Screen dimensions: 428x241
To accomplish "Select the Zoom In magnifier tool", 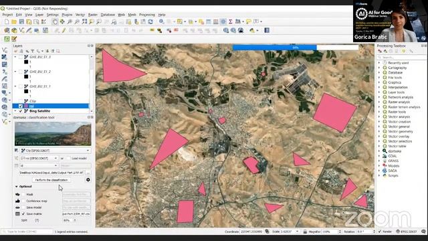I will (x=70, y=21).
